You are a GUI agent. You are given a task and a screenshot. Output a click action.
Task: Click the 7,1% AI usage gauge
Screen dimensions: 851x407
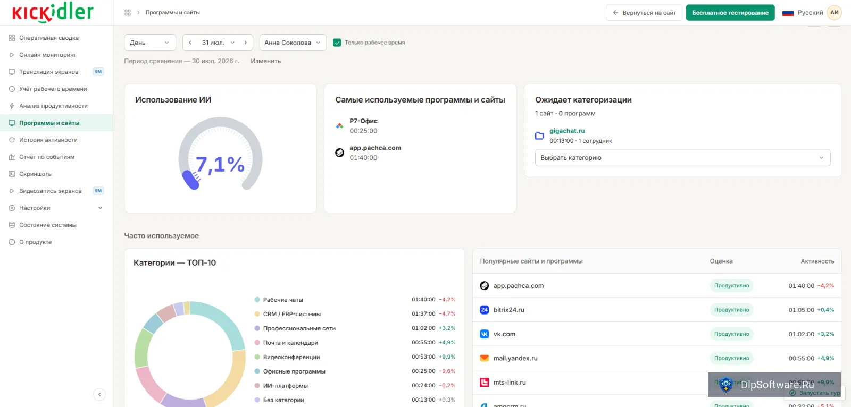(220, 154)
